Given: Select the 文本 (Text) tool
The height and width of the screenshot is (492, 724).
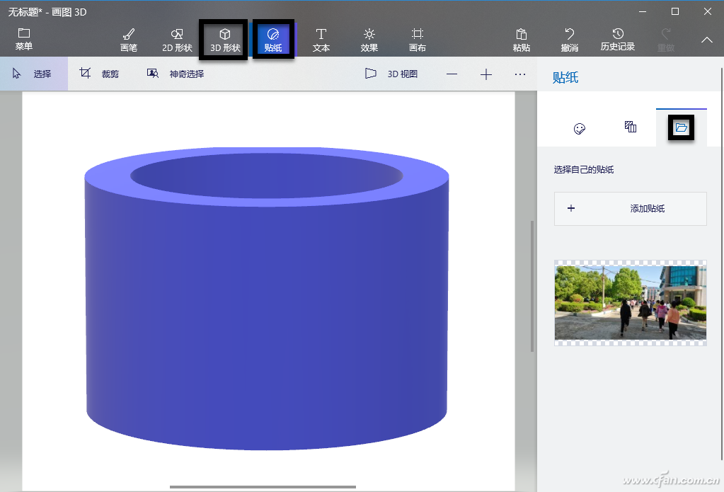Looking at the screenshot, I should (x=321, y=39).
